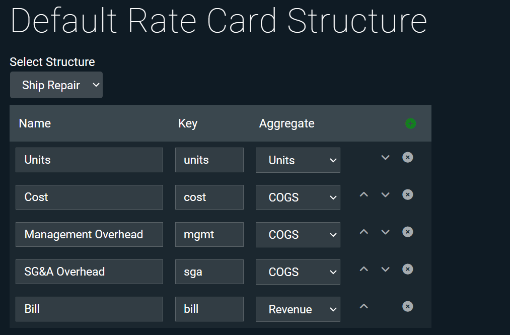This screenshot has width=510, height=335.
Task: Click the units key field
Action: pos(209,160)
